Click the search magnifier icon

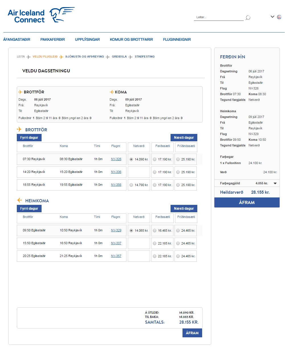pos(248,18)
